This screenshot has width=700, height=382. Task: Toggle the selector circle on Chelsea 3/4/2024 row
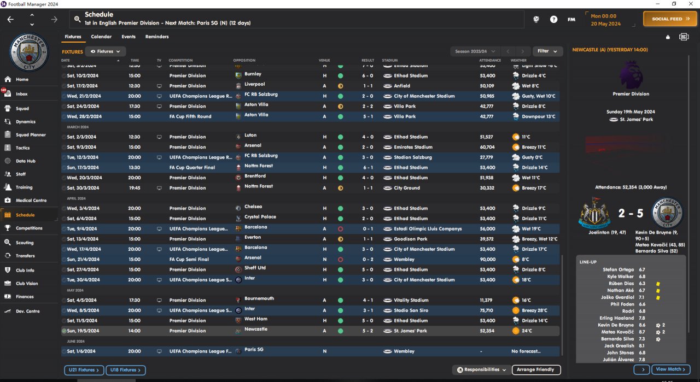64,208
